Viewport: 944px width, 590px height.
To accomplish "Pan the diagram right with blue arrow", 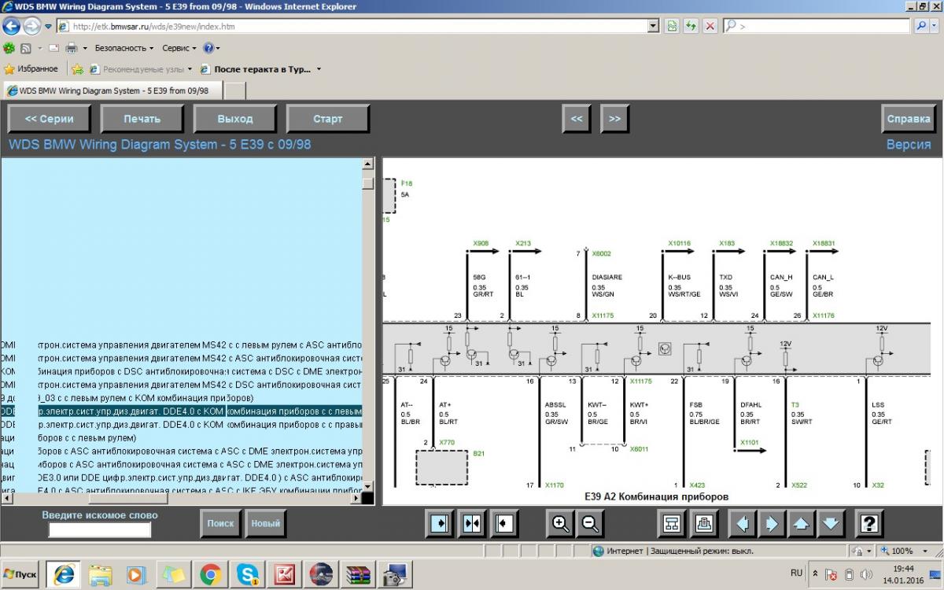I will tap(771, 523).
